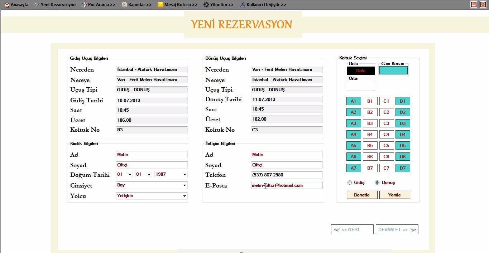Open the Raporlar menu

(140, 5)
